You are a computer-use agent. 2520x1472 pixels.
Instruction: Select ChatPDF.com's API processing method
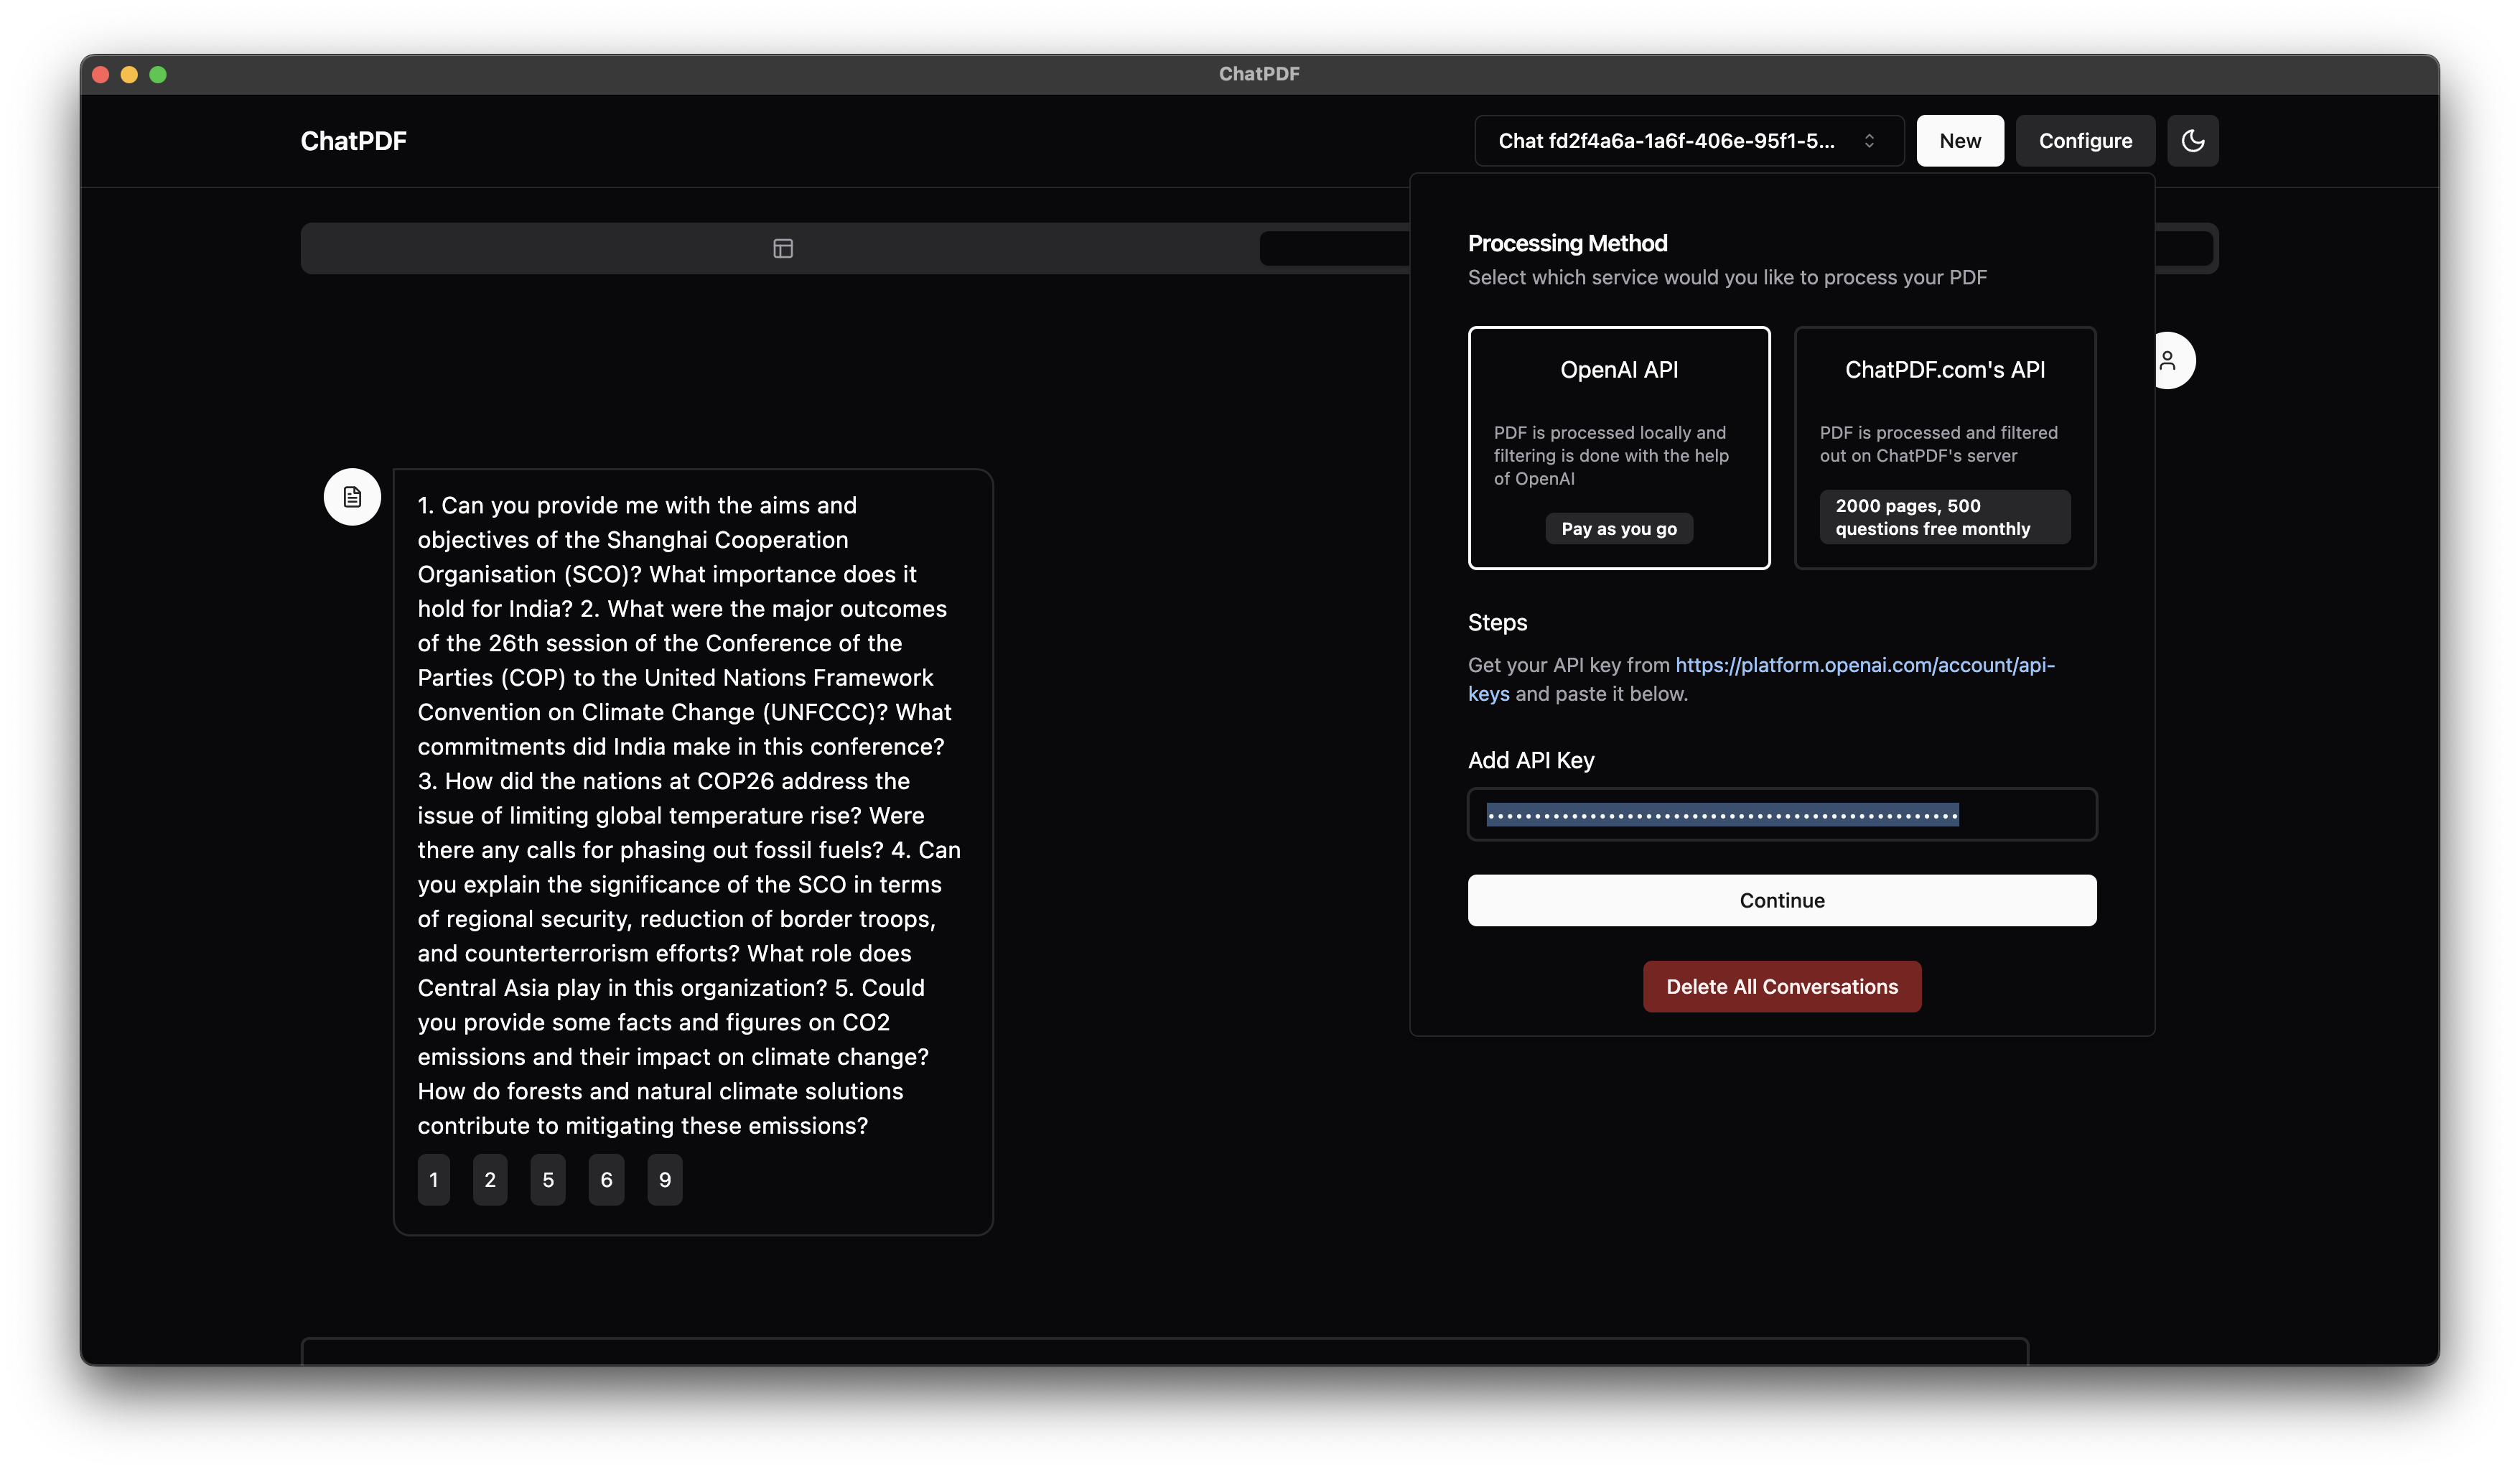tap(1943, 448)
